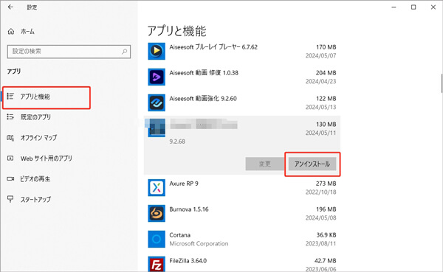Screen dimensions: 443x272
Task: Select the FileZilla 3.64.0 entry
Action: 242,264
